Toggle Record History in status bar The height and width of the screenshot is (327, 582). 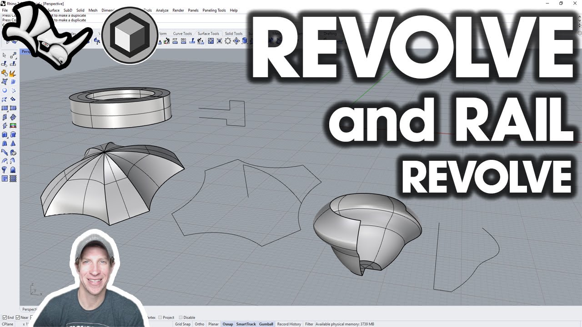pos(289,324)
